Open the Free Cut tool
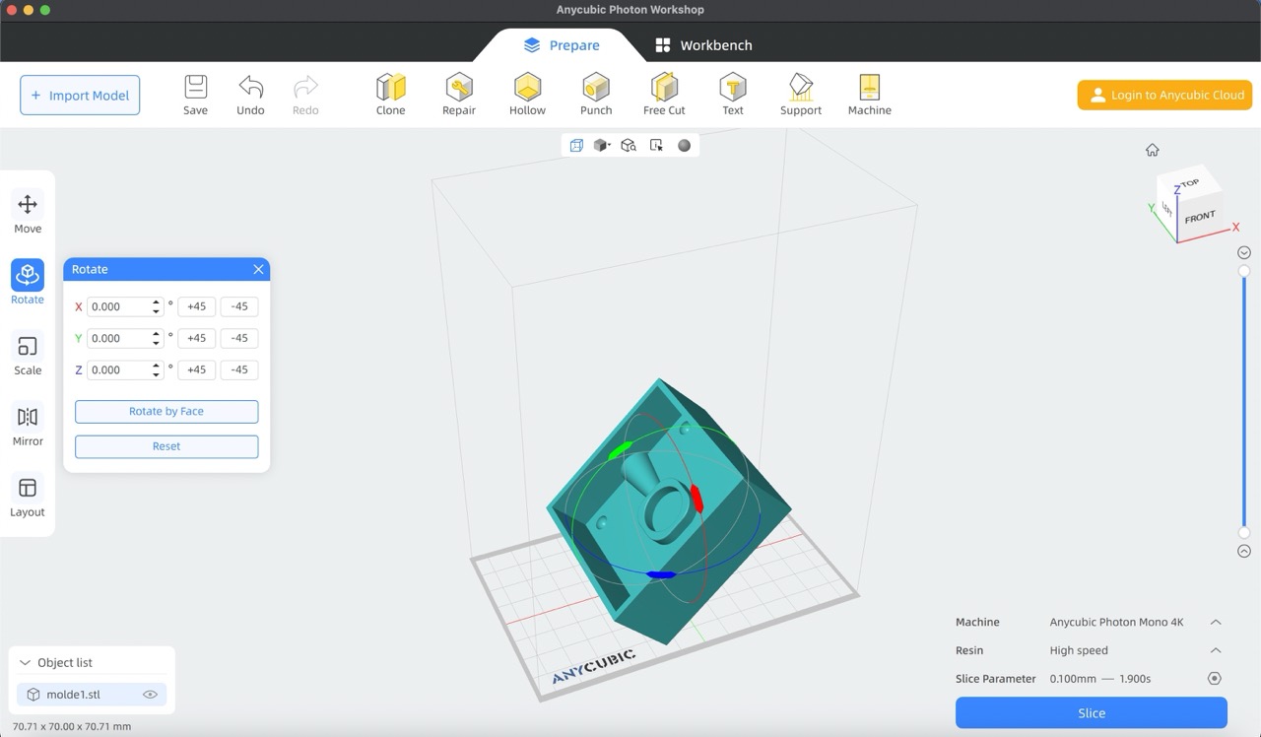1261x737 pixels. click(x=664, y=95)
